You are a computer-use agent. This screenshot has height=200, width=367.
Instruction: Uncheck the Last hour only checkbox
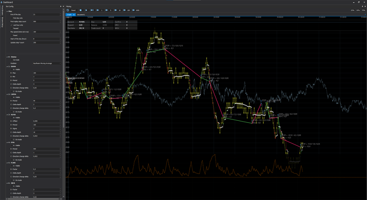(12, 25)
